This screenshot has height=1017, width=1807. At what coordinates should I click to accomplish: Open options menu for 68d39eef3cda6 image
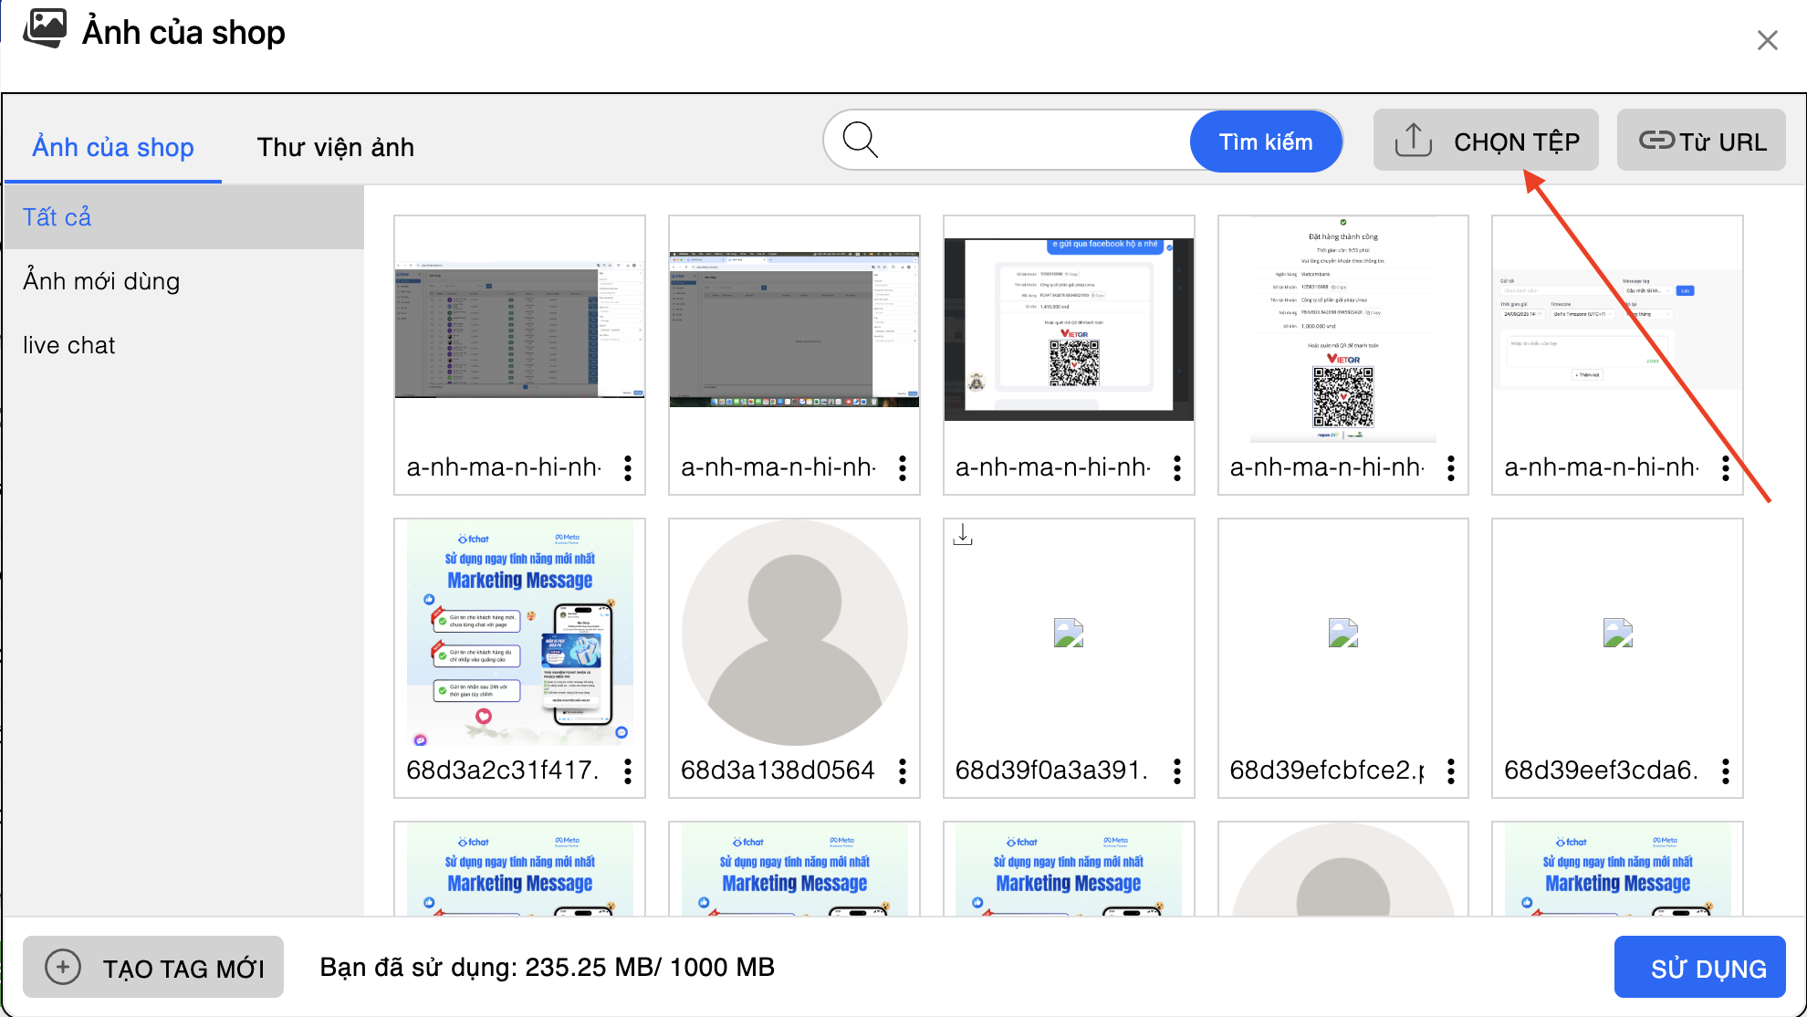1726,771
